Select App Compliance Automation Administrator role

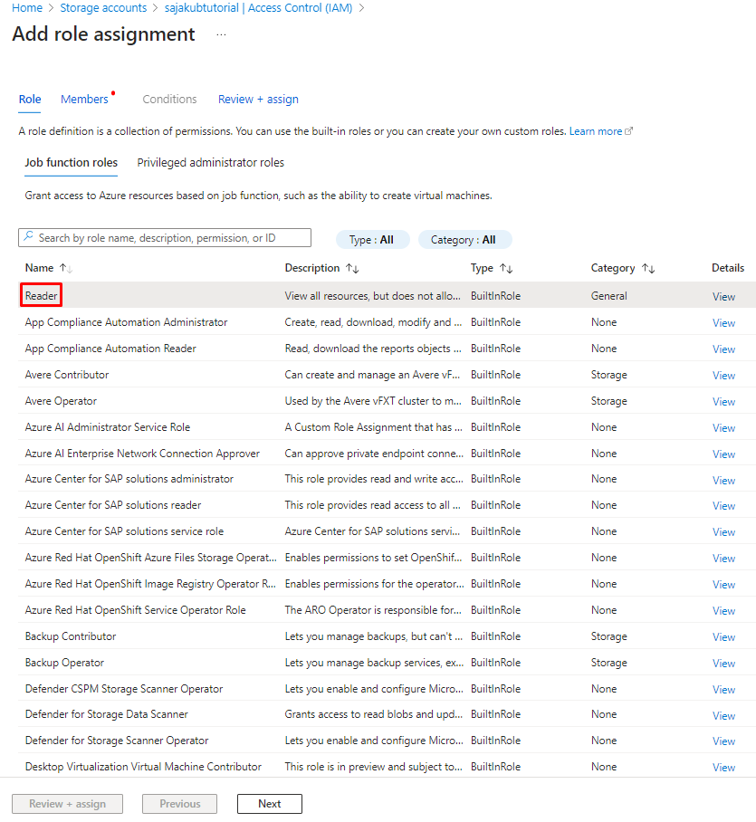(126, 322)
